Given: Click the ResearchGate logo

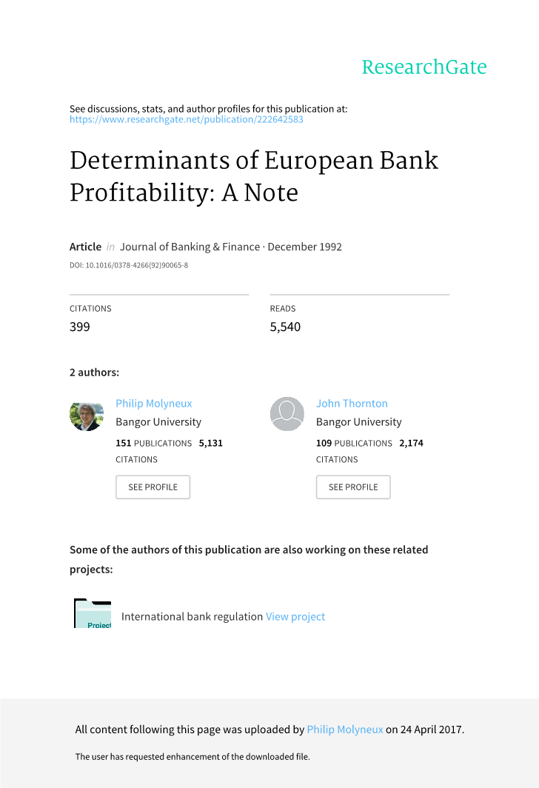Looking at the screenshot, I should pos(423,67).
